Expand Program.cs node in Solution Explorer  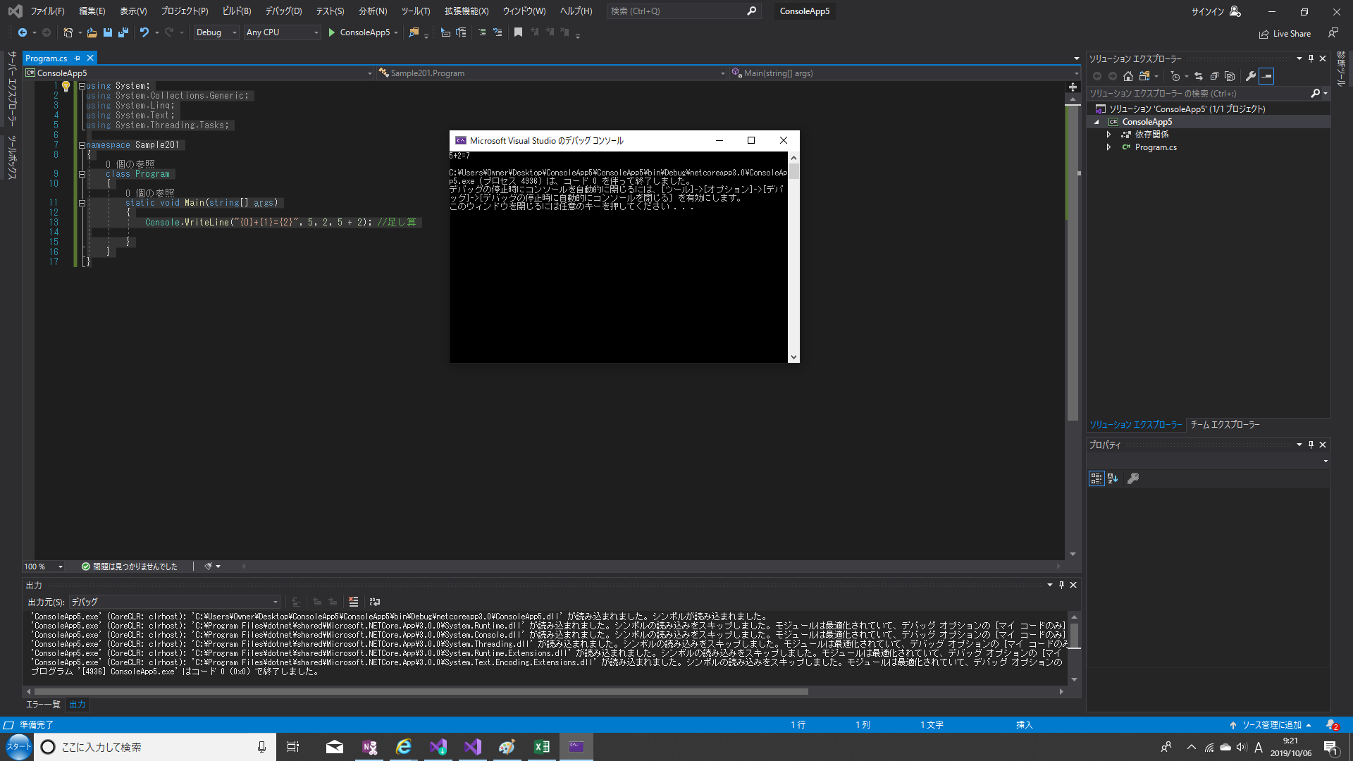[1108, 147]
